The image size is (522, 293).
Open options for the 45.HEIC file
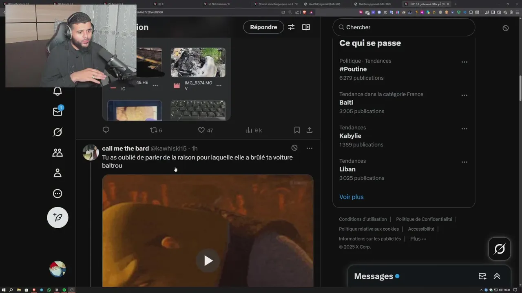click(155, 85)
